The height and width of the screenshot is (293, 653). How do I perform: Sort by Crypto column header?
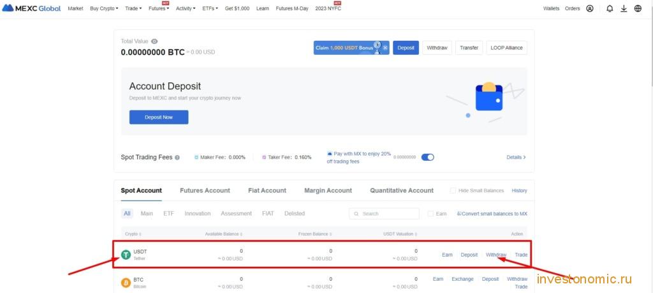pos(133,234)
